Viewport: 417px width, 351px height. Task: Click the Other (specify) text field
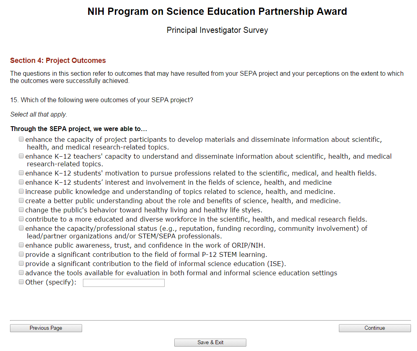pyautogui.click(x=123, y=283)
